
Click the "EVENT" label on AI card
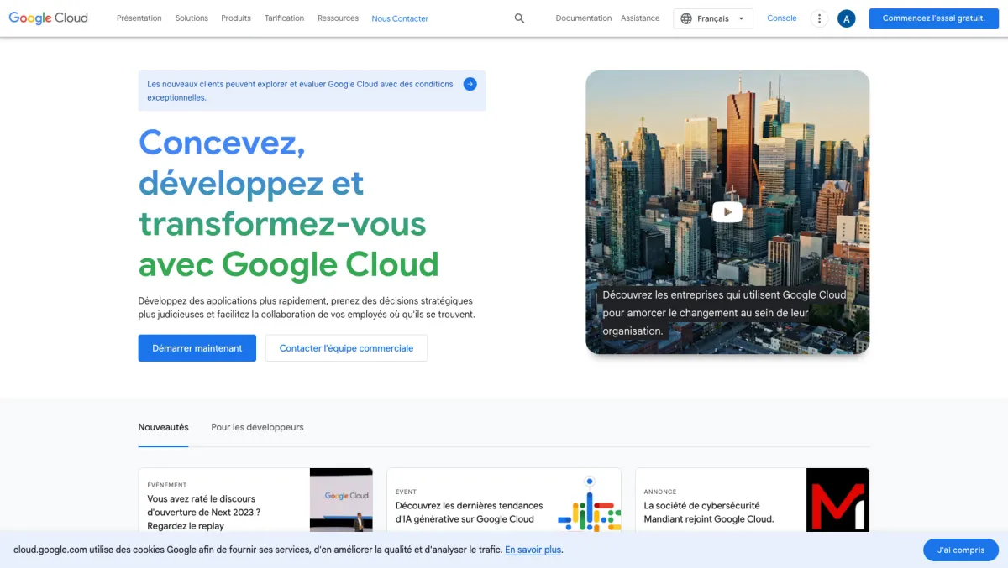click(x=406, y=492)
